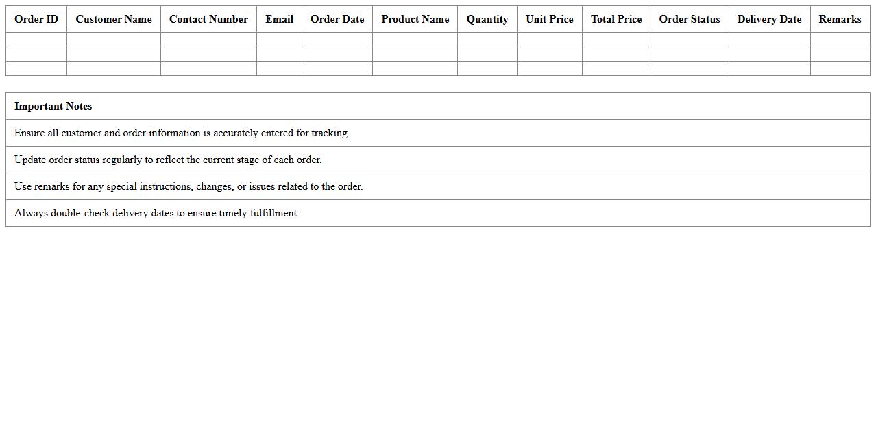Click the note about updating order status
The width and height of the screenshot is (876, 445).
[168, 160]
